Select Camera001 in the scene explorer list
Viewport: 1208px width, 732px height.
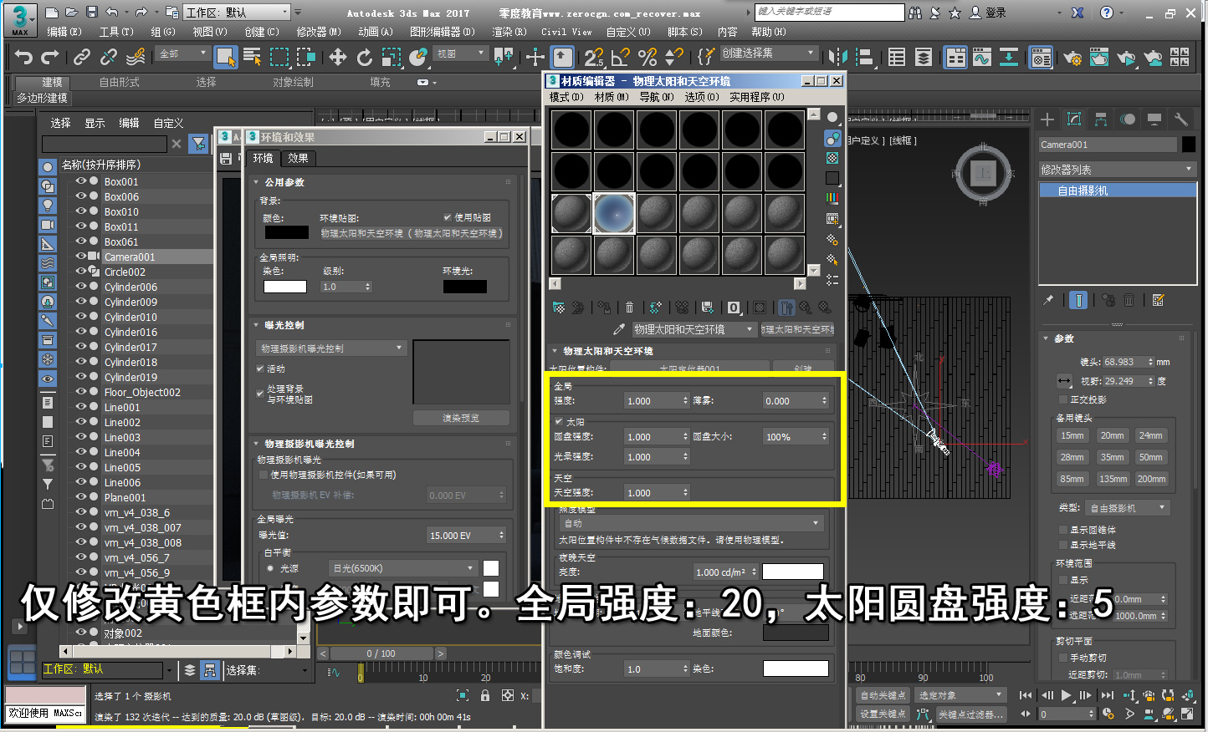[130, 257]
